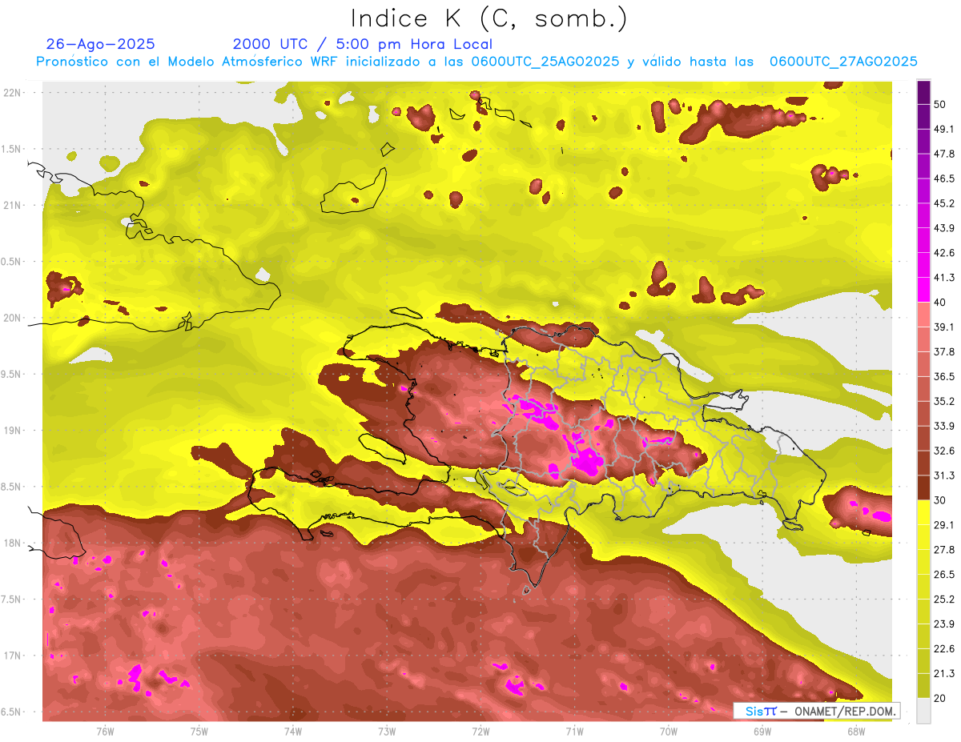Click the "36.5" color scale value
The height and width of the screenshot is (742, 961).
[943, 376]
